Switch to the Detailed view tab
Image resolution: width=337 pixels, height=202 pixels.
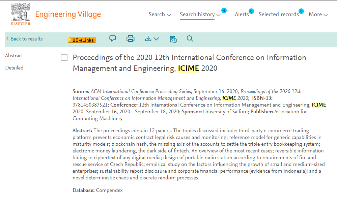click(x=14, y=68)
